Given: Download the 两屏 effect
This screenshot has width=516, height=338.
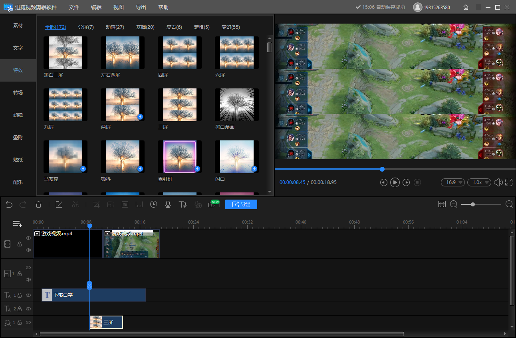Looking at the screenshot, I should pos(140,117).
